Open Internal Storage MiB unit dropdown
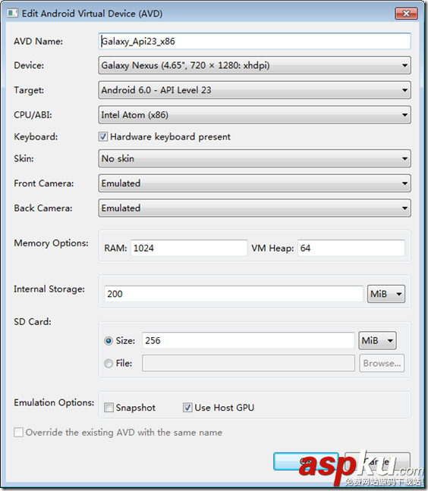Image resolution: width=428 pixels, height=491 pixels. (x=386, y=294)
